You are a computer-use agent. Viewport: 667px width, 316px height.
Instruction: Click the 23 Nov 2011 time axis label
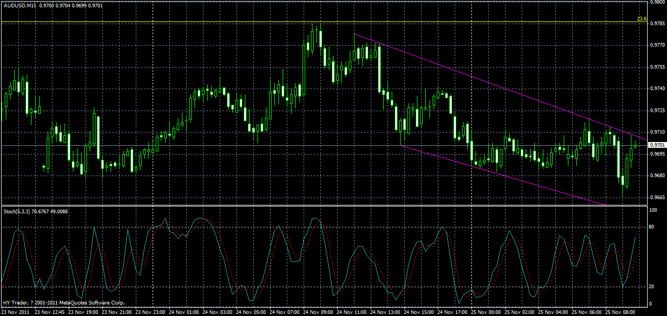16,312
